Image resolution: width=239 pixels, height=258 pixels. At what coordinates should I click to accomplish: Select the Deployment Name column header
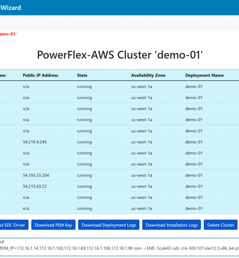204,75
